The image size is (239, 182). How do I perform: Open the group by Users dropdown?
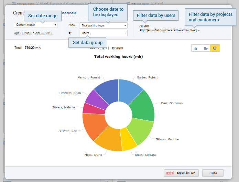coord(103,33)
